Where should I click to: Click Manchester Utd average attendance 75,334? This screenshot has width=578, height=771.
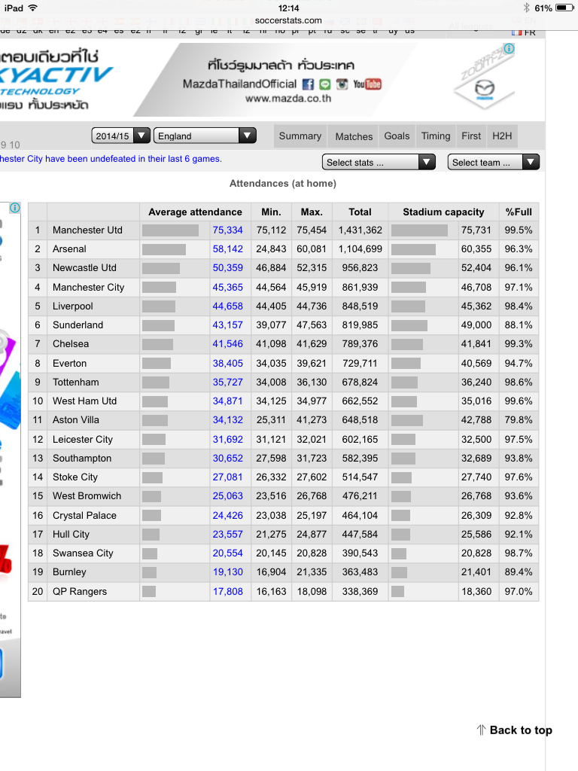point(227,230)
